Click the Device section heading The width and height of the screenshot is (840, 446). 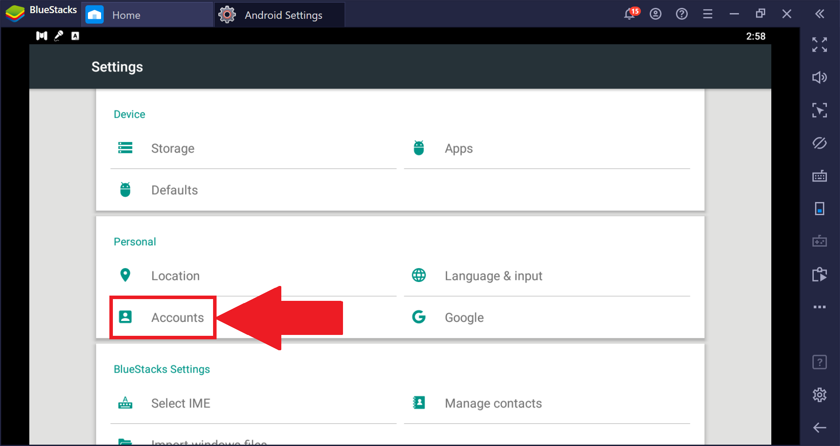129,114
